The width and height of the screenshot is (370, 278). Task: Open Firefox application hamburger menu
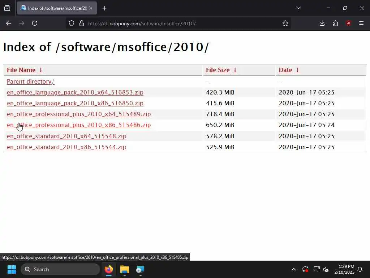(x=361, y=23)
